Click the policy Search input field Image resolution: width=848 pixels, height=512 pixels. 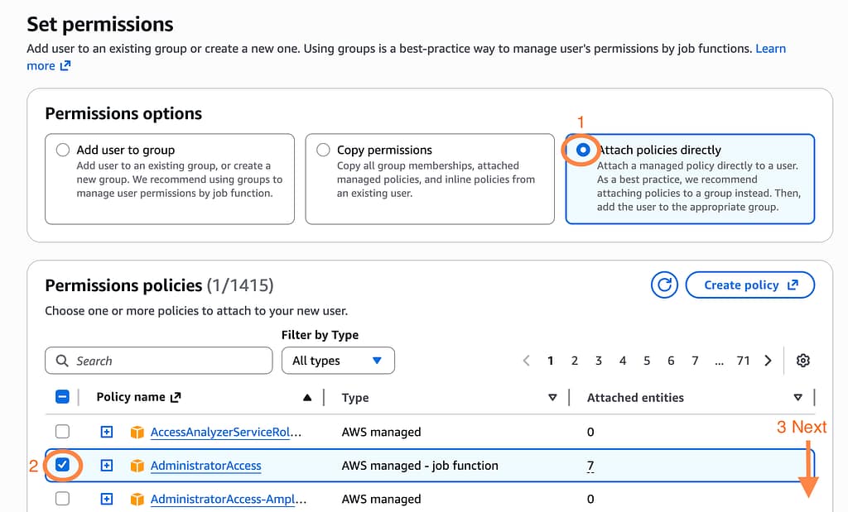click(x=158, y=361)
